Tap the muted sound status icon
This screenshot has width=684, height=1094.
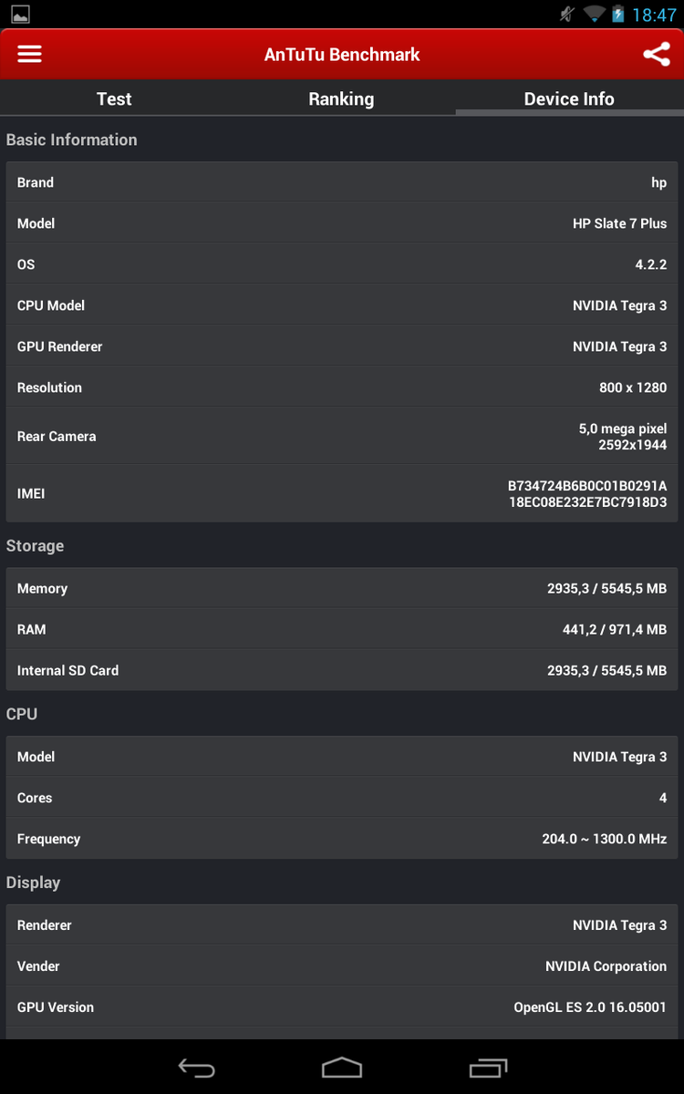tap(567, 15)
